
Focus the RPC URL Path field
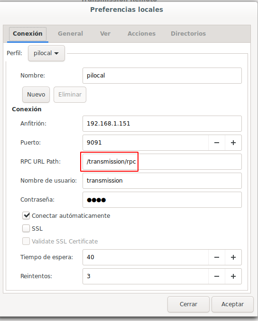tap(162, 162)
